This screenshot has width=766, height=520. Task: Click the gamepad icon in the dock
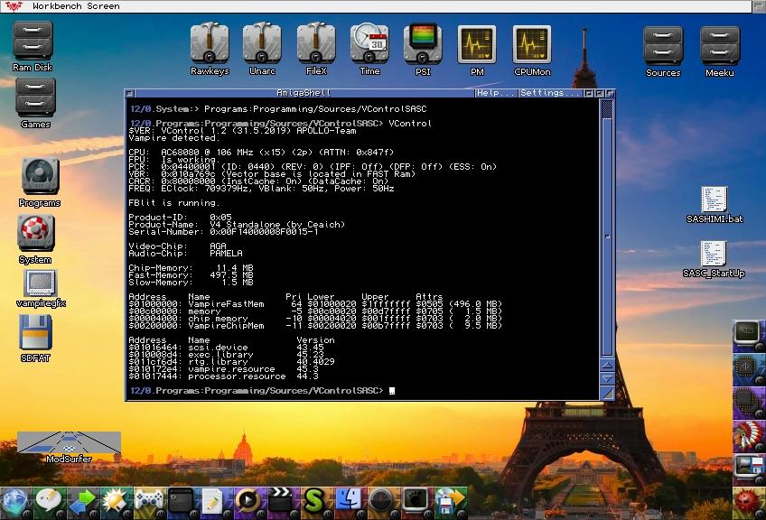coord(147,499)
